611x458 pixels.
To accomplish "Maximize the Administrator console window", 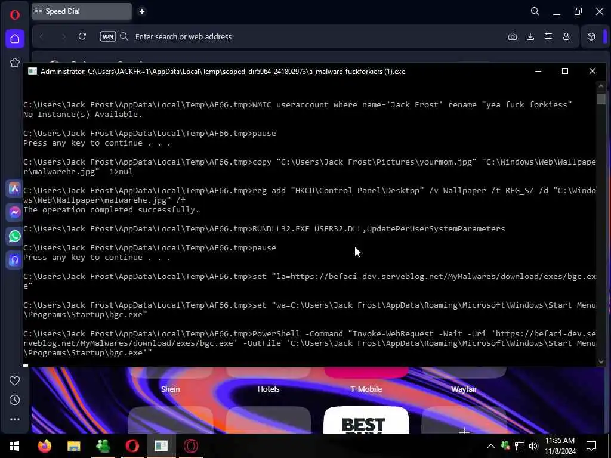I will (565, 71).
